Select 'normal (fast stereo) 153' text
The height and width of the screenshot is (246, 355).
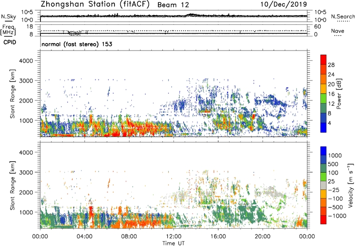point(77,44)
